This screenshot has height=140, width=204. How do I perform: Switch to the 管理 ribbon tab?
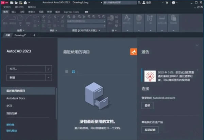point(49,12)
